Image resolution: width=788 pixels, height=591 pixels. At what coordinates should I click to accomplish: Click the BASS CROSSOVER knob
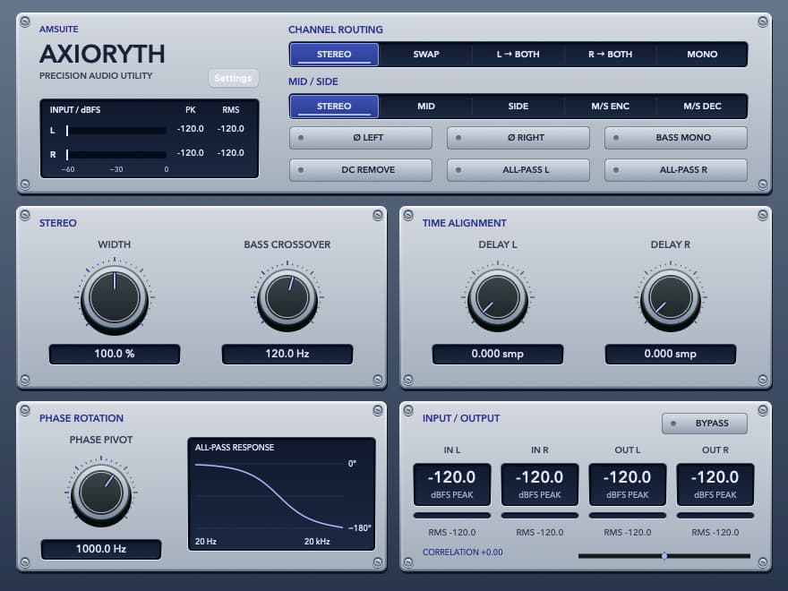click(287, 298)
